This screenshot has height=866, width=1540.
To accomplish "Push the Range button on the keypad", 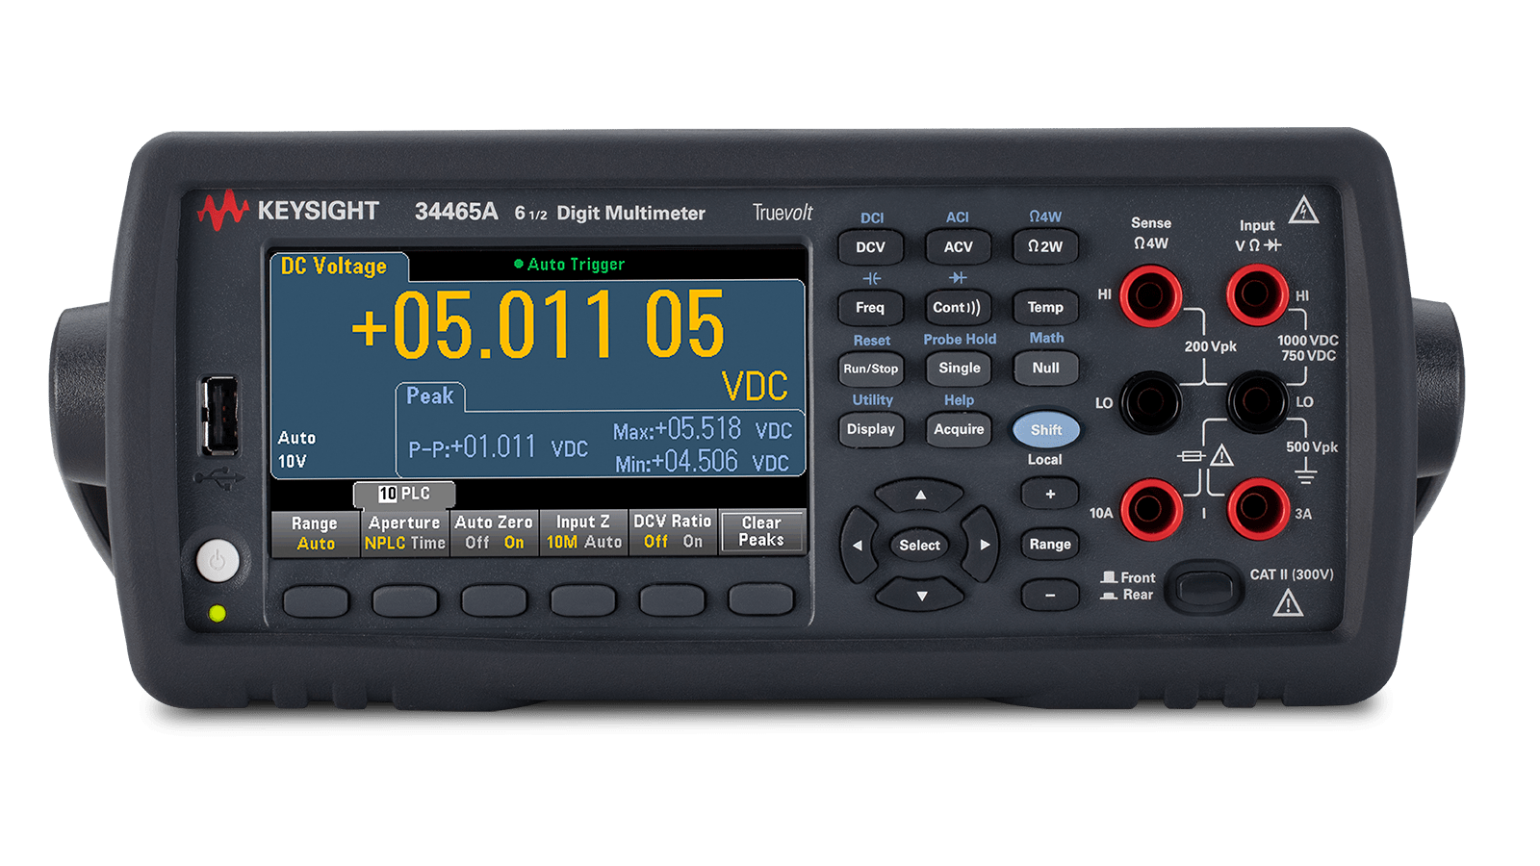I will pyautogui.click(x=1050, y=545).
